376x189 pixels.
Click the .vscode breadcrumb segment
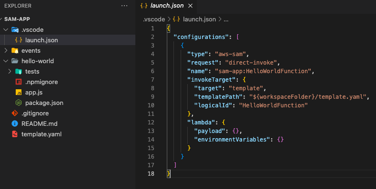(154, 19)
